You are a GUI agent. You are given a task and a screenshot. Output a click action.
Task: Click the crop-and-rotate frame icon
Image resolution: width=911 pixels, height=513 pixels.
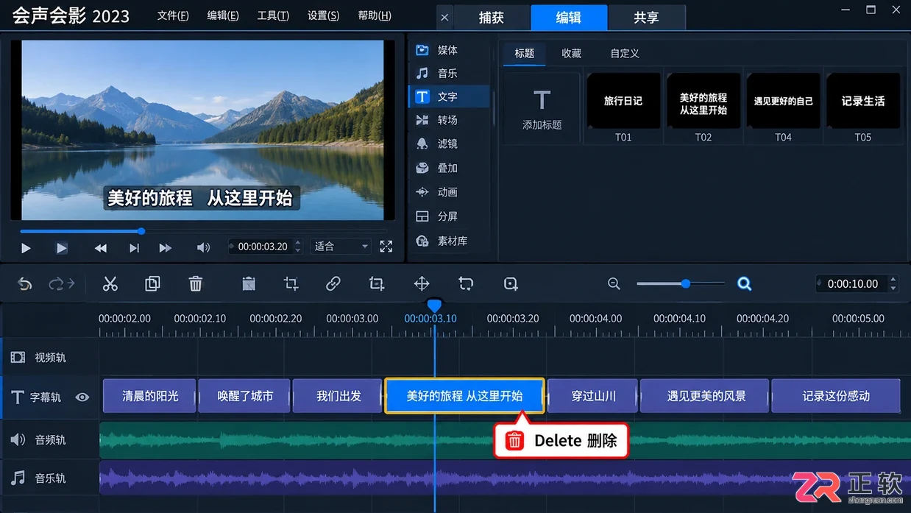(x=377, y=284)
